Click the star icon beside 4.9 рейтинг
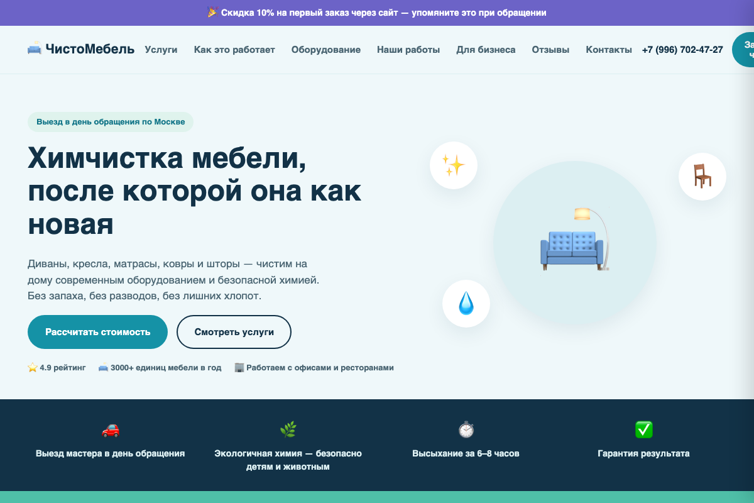 coord(33,368)
